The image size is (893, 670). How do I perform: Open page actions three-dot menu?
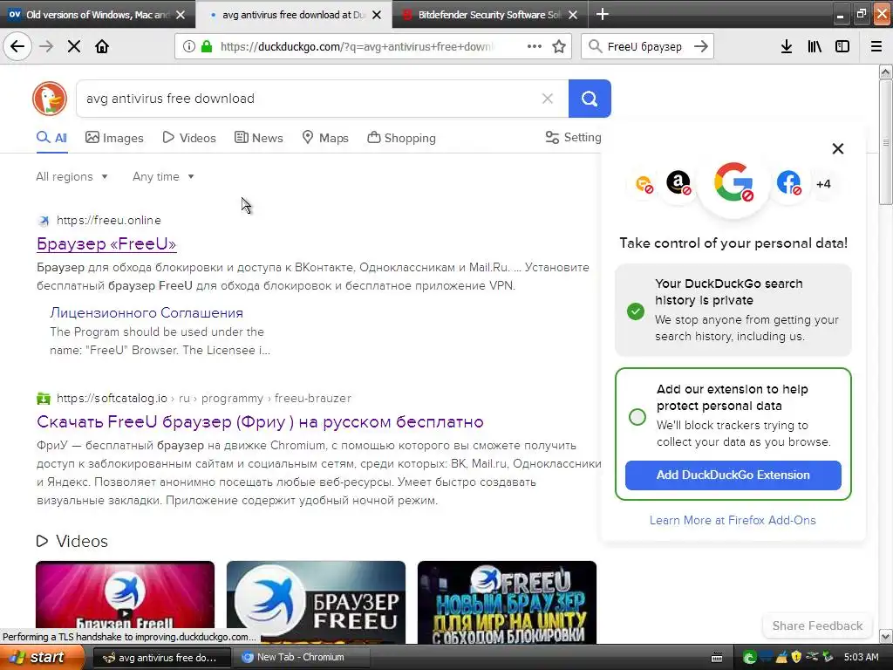pos(535,46)
